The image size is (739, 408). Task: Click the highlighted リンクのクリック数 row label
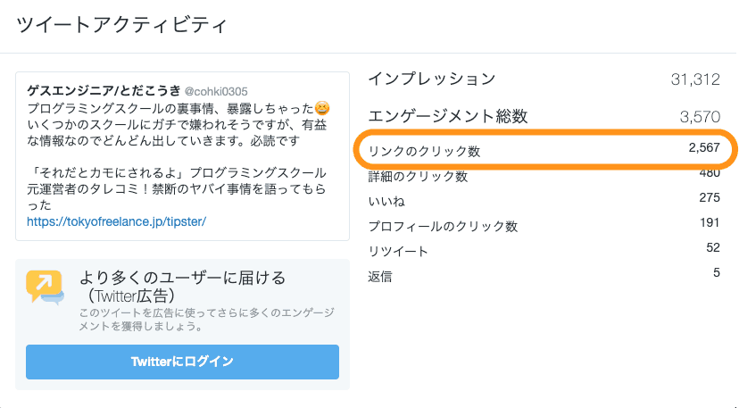[424, 152]
